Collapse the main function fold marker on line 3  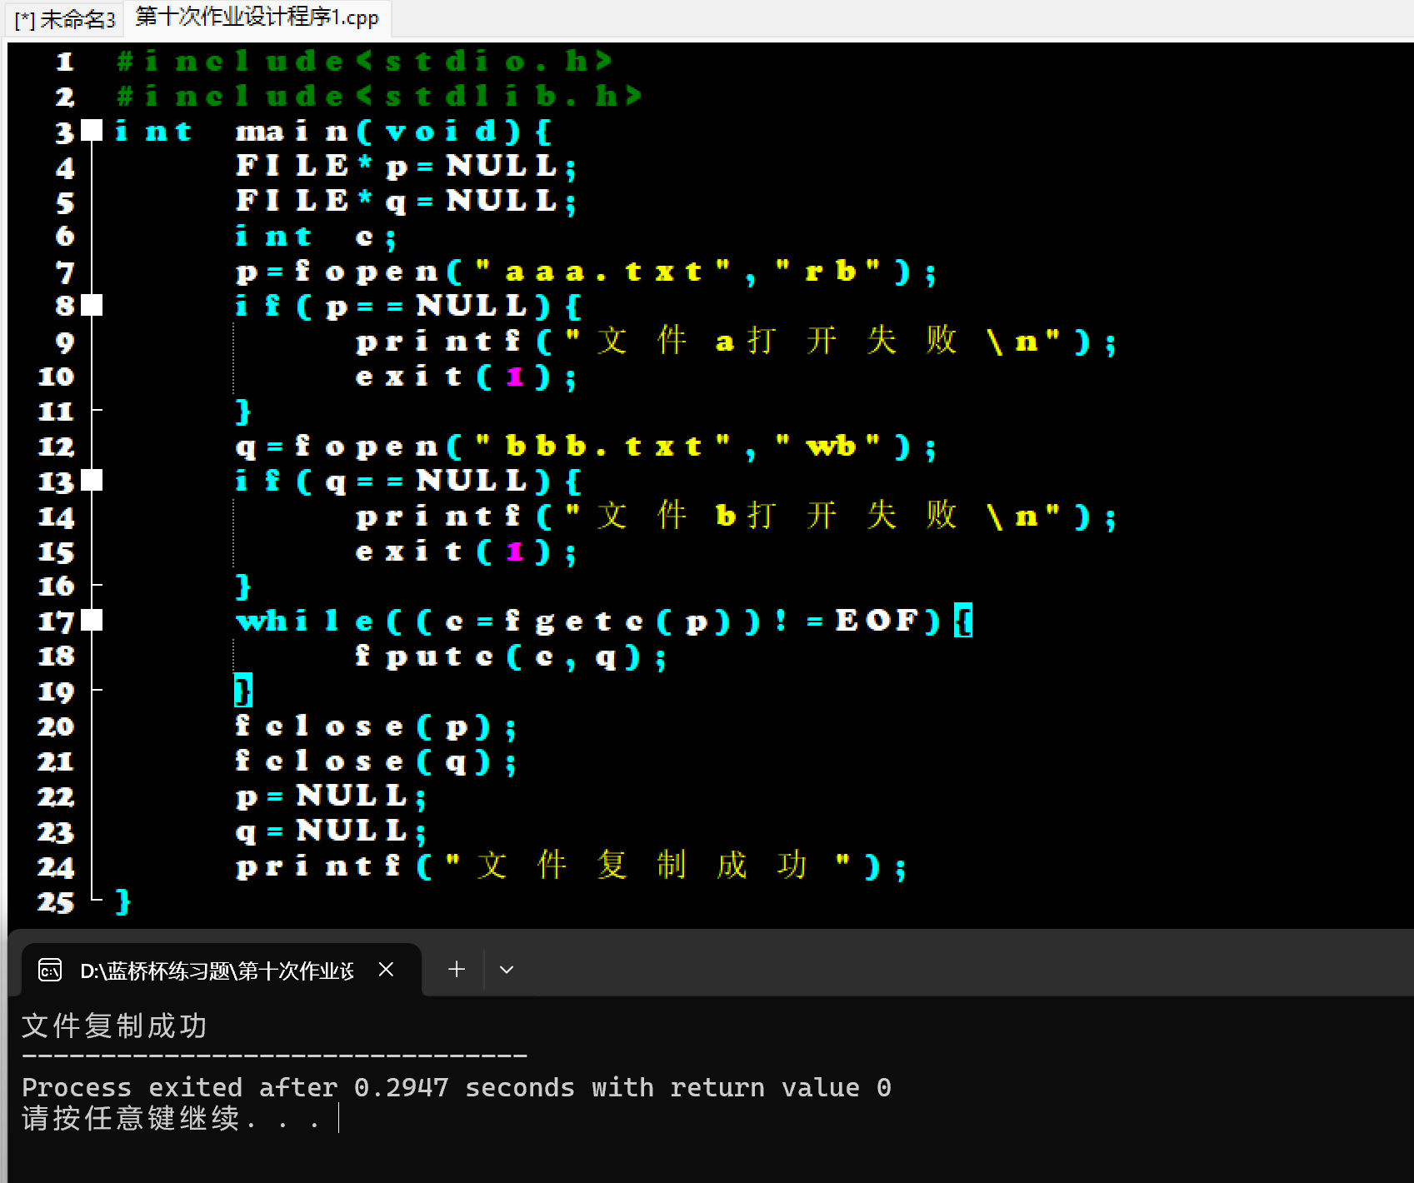click(92, 130)
